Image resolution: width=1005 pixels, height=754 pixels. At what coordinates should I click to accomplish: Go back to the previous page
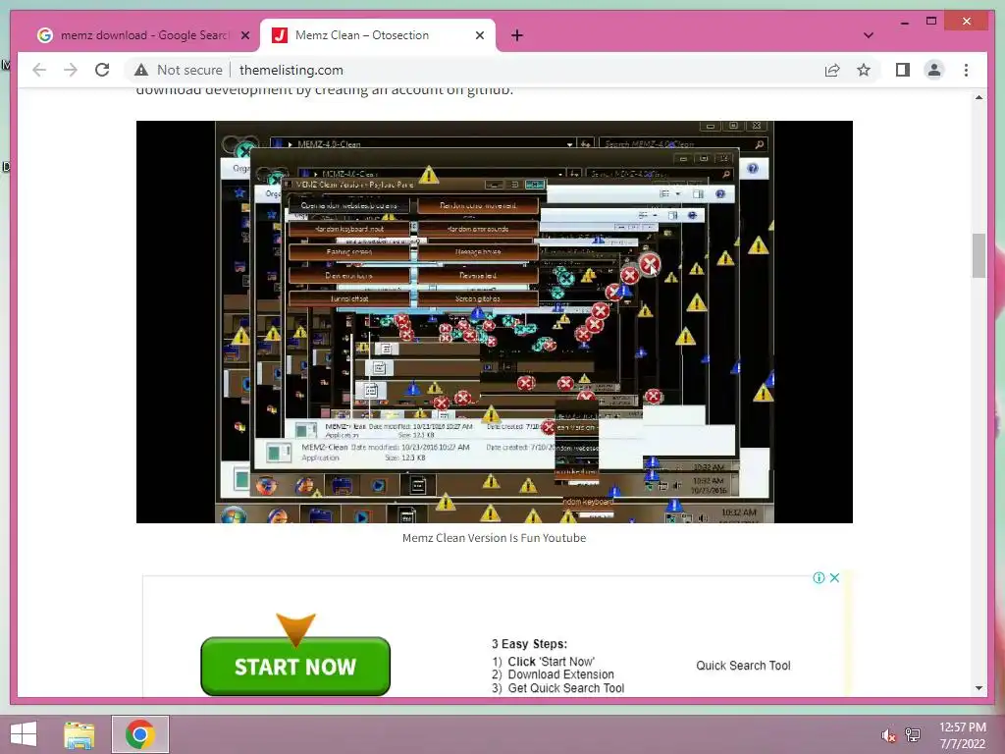point(39,70)
